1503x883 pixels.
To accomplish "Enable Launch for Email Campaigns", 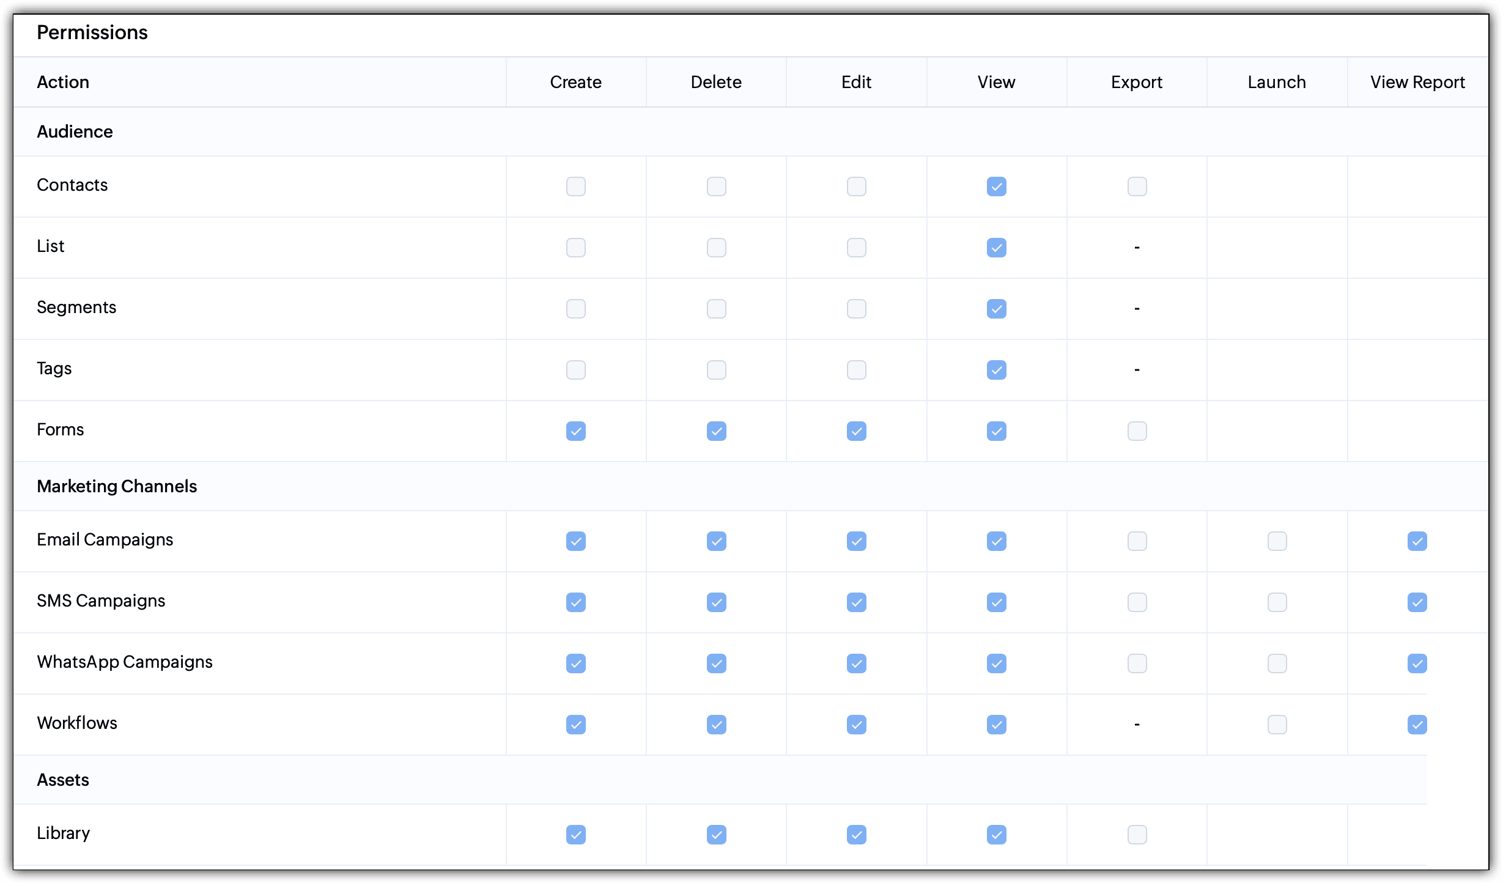I will (x=1277, y=541).
